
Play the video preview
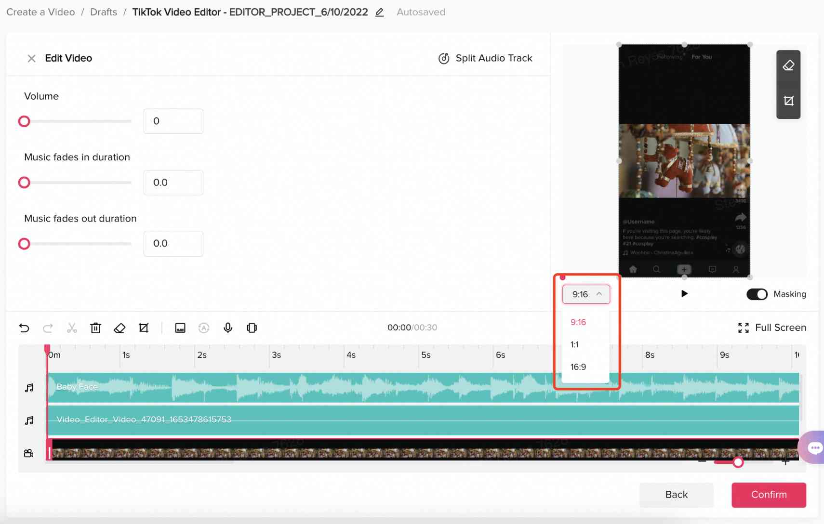(x=685, y=294)
